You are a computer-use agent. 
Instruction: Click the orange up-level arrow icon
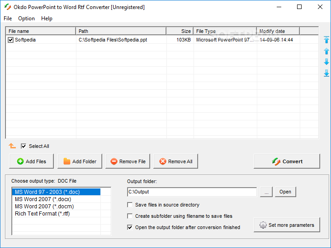pos(12,146)
